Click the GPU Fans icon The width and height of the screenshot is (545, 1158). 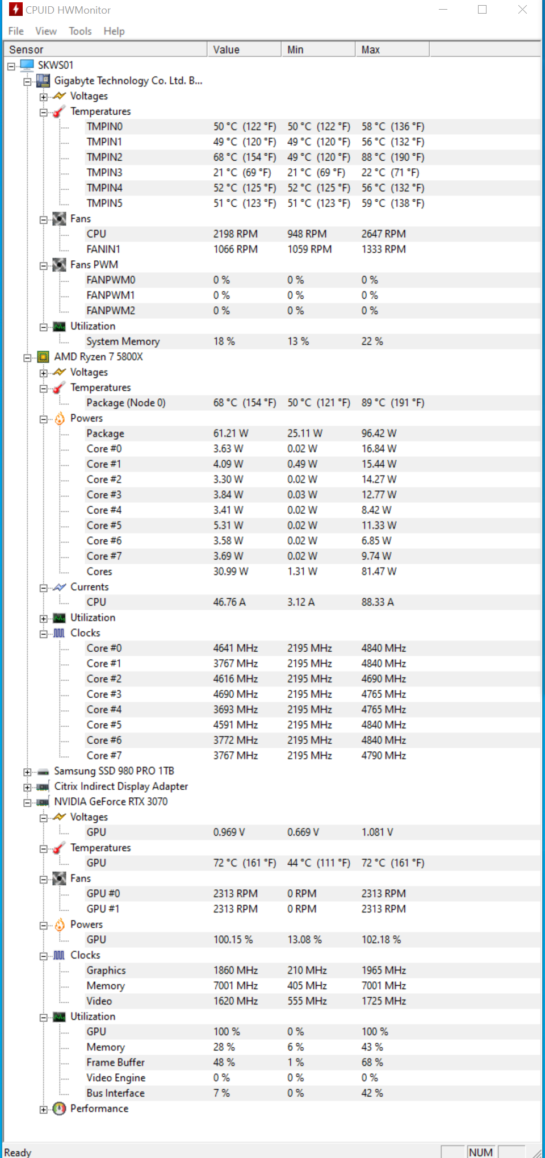[x=59, y=878]
